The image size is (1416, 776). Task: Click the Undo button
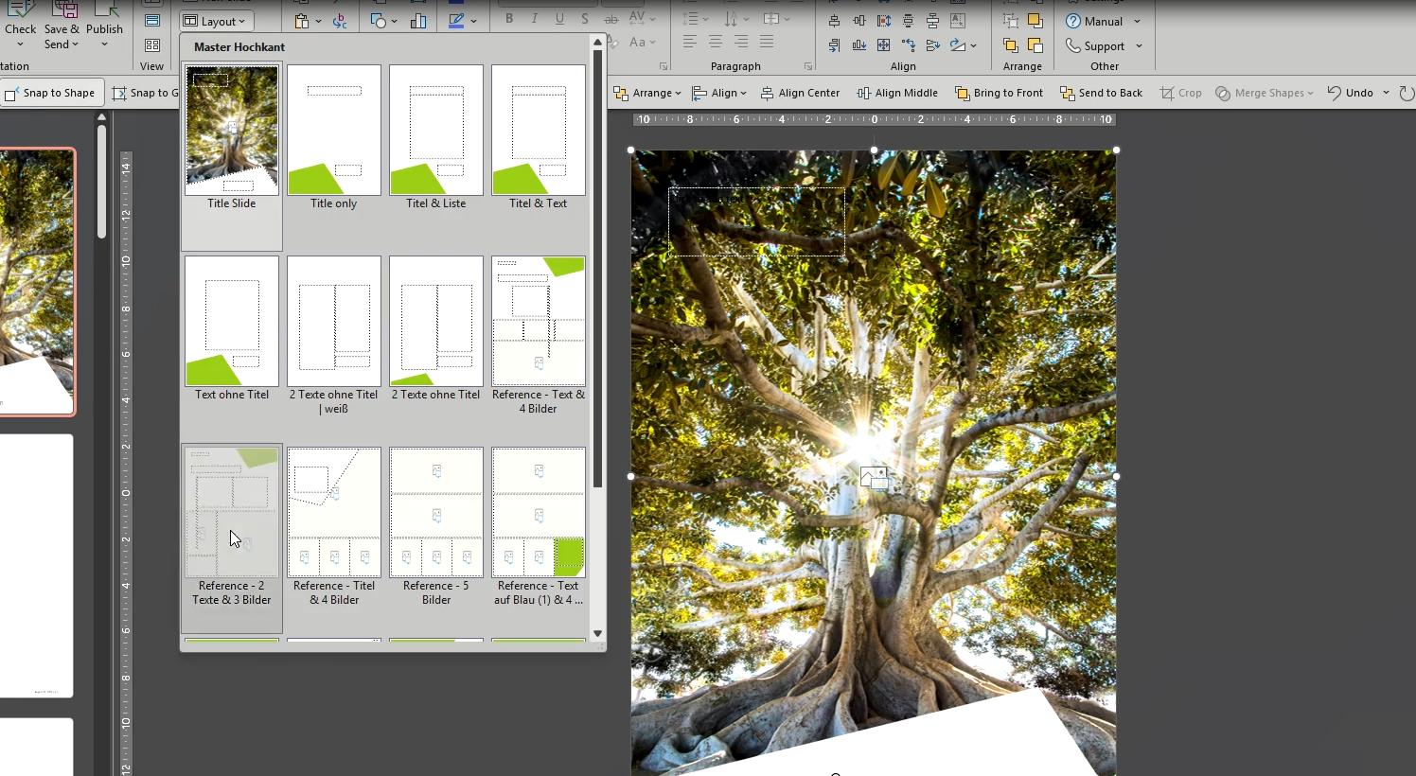click(1351, 93)
